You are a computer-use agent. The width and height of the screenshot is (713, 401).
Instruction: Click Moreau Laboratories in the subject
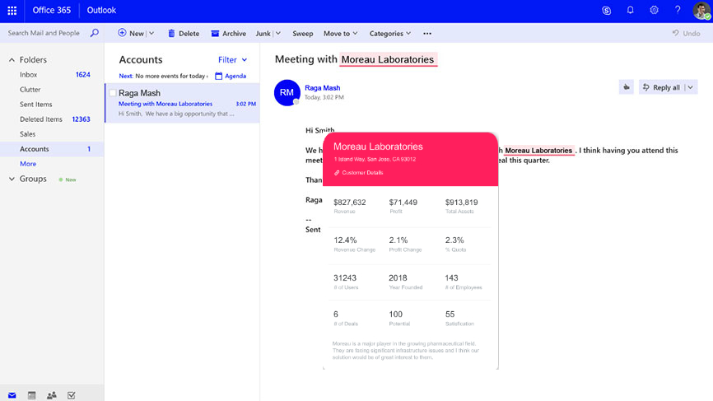coord(388,59)
